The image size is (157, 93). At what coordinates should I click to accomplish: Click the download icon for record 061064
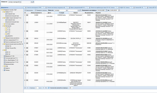point(27,62)
